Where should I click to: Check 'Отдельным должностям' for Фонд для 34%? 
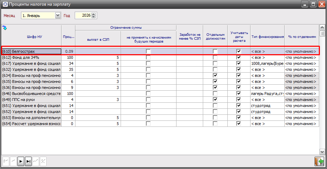click(215, 57)
